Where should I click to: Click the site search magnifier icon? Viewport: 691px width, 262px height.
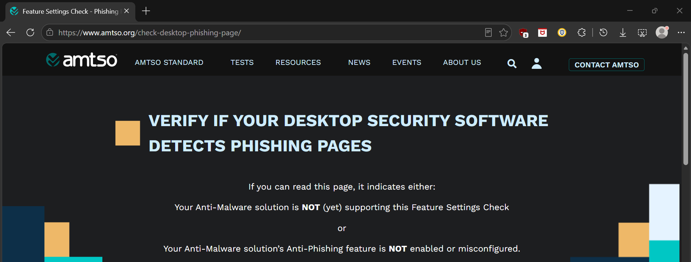(512, 64)
